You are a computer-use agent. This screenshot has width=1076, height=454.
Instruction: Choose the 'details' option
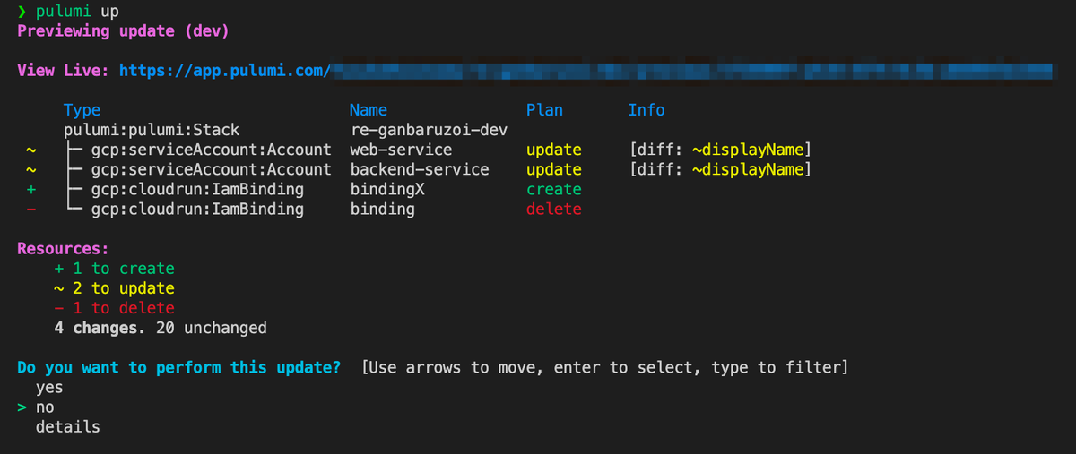pos(67,427)
